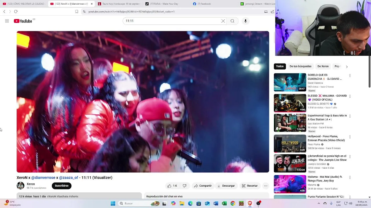Image resolution: width=371 pixels, height=208 pixels.
Task: Open File Explorer from taskbar
Action: 182,203
